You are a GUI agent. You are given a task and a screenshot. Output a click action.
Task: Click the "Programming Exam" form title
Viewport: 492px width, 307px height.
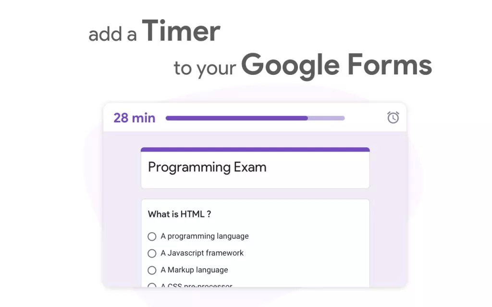pos(207,167)
